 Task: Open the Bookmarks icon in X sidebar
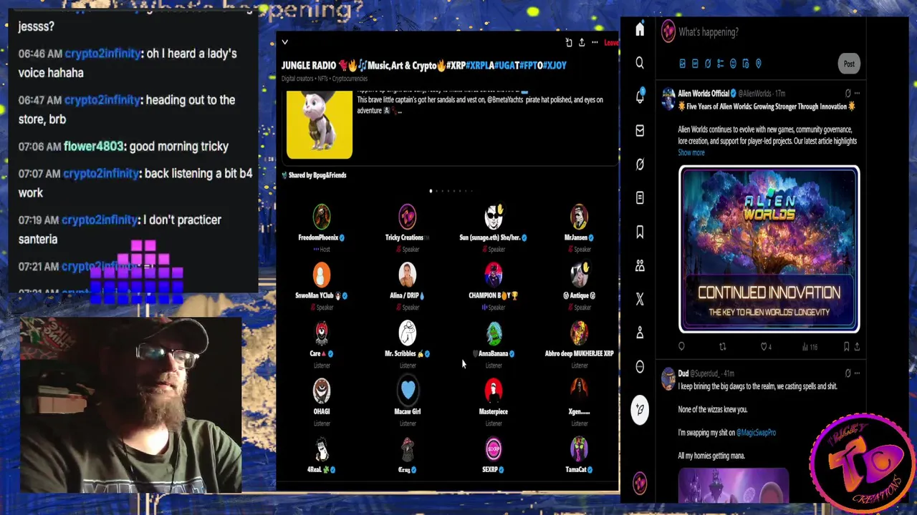pos(640,232)
